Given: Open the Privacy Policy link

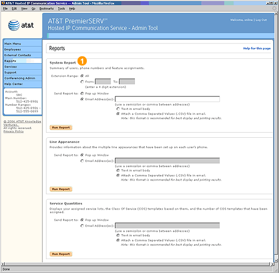Looking at the screenshot, I should click(x=13, y=132).
